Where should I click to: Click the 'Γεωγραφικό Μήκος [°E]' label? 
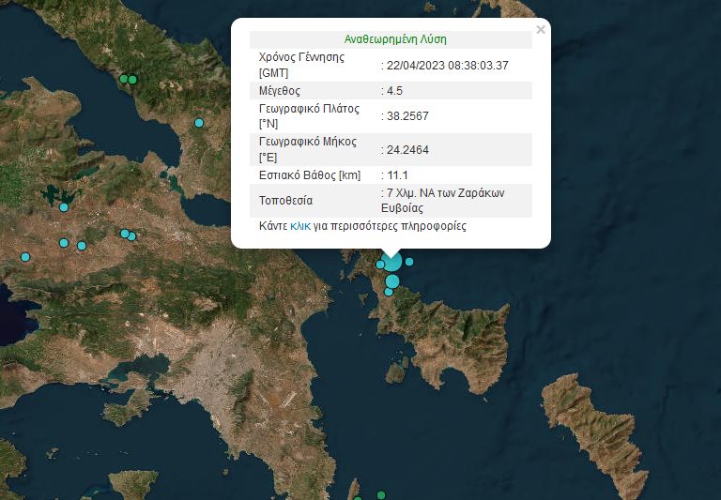pos(308,149)
